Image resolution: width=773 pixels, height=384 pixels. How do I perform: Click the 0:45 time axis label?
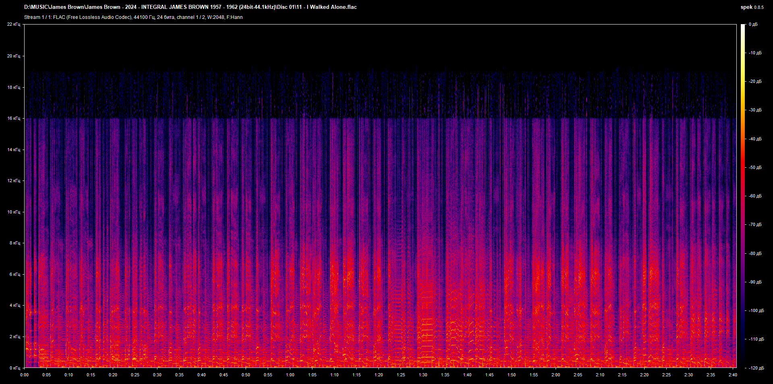click(223, 375)
